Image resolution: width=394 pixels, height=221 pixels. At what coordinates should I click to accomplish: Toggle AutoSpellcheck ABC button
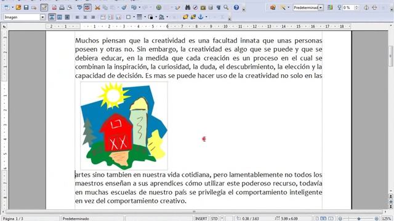pos(87,7)
